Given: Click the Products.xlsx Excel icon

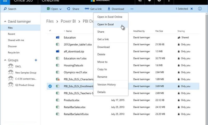Looking at the screenshot, I should point(58,100).
